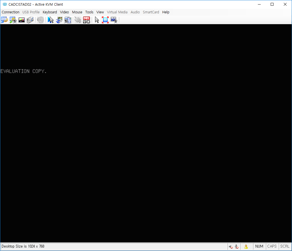Click the user status bar icon

click(x=246, y=246)
